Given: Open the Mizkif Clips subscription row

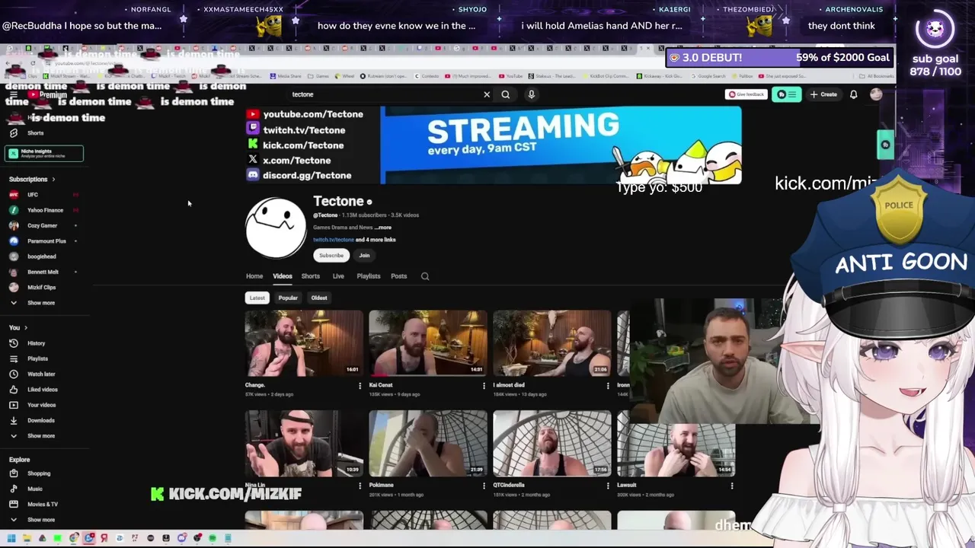Looking at the screenshot, I should point(42,288).
